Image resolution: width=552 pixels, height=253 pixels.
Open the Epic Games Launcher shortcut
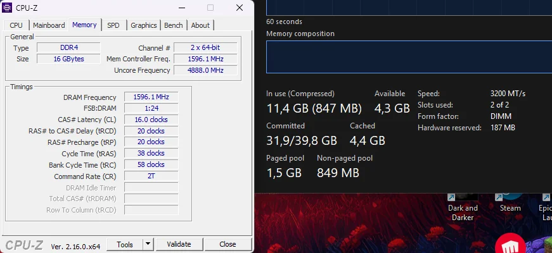pos(546,201)
